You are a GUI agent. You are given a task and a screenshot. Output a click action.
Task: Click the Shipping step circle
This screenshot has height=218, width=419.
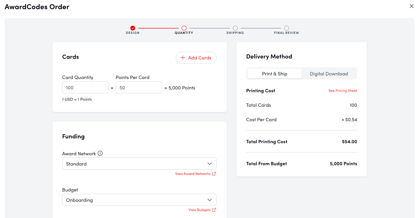pyautogui.click(x=235, y=28)
